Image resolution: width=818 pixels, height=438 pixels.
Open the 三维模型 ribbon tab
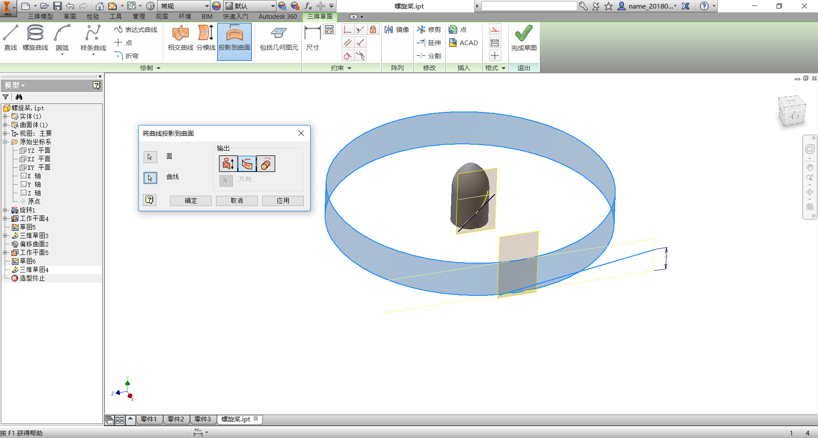[x=40, y=17]
